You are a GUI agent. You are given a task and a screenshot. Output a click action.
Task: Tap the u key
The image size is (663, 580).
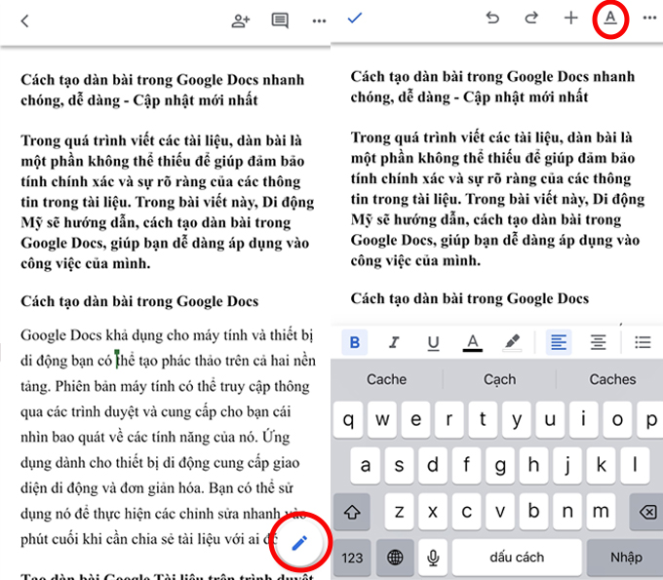tap(550, 420)
